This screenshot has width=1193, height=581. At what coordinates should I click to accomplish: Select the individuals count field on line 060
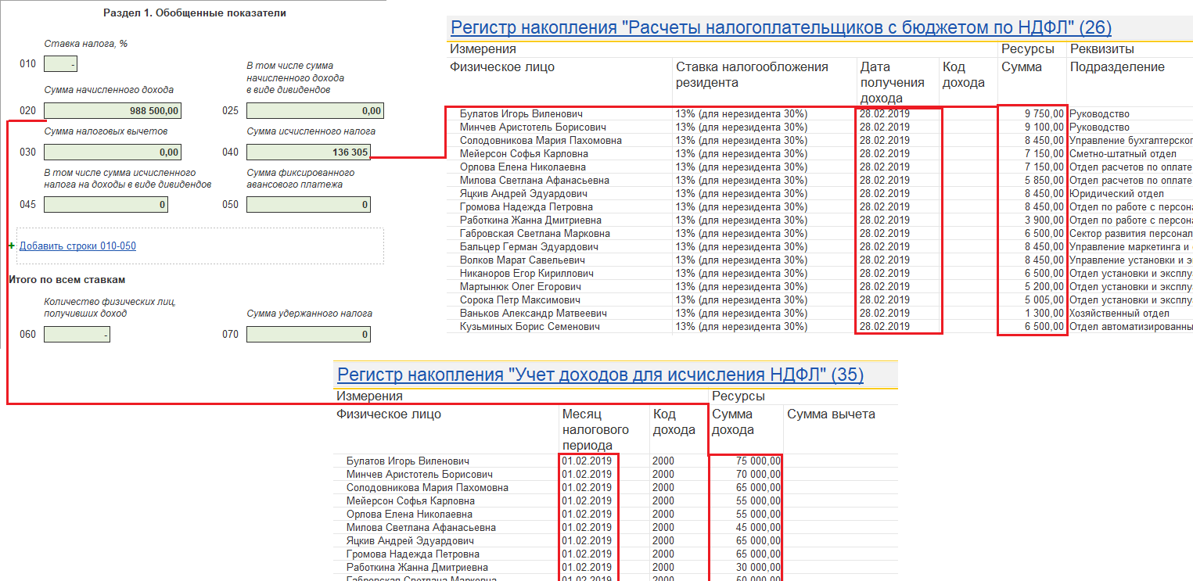(x=77, y=335)
